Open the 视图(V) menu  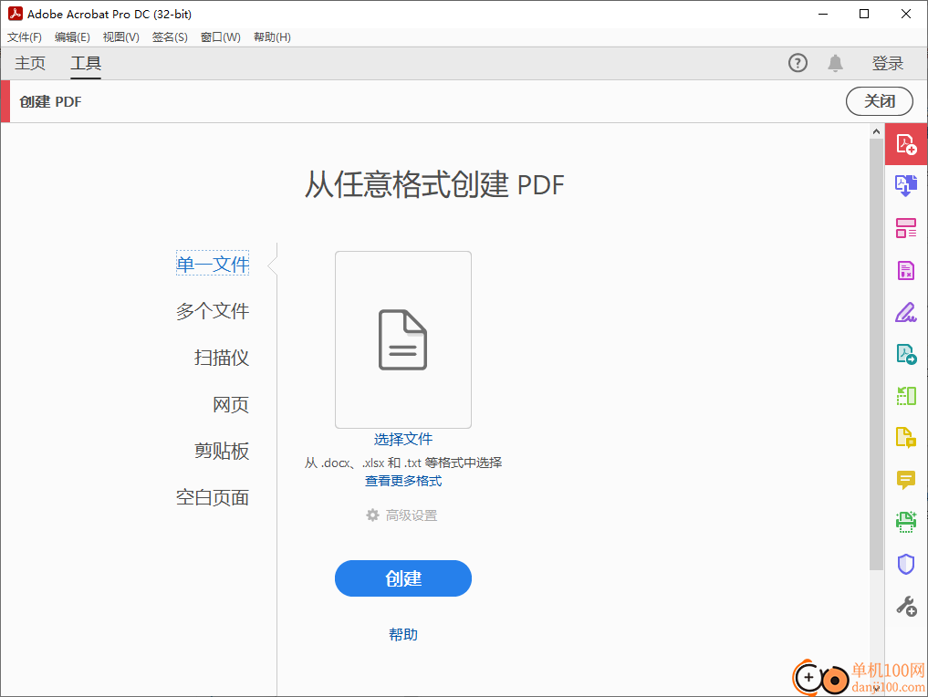click(x=120, y=37)
